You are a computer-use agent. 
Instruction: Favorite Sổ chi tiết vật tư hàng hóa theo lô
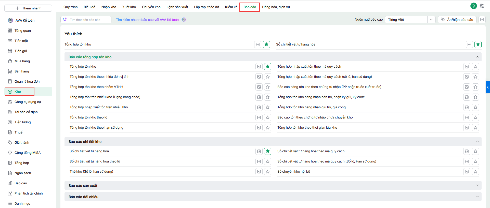pyautogui.click(x=268, y=161)
